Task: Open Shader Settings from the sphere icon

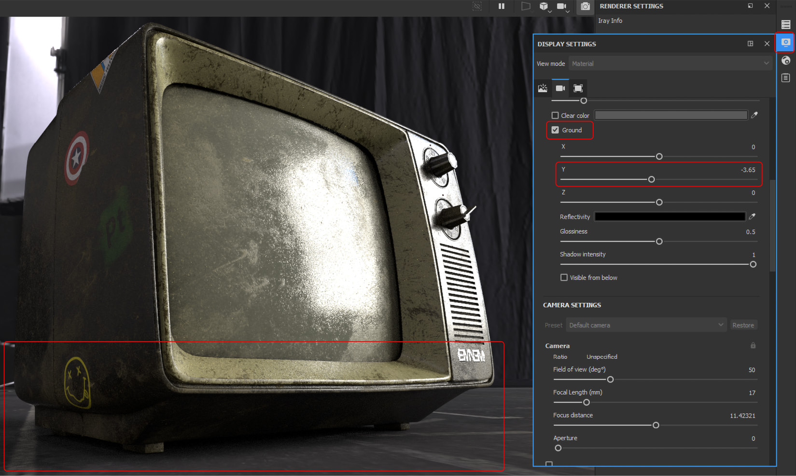Action: (786, 60)
